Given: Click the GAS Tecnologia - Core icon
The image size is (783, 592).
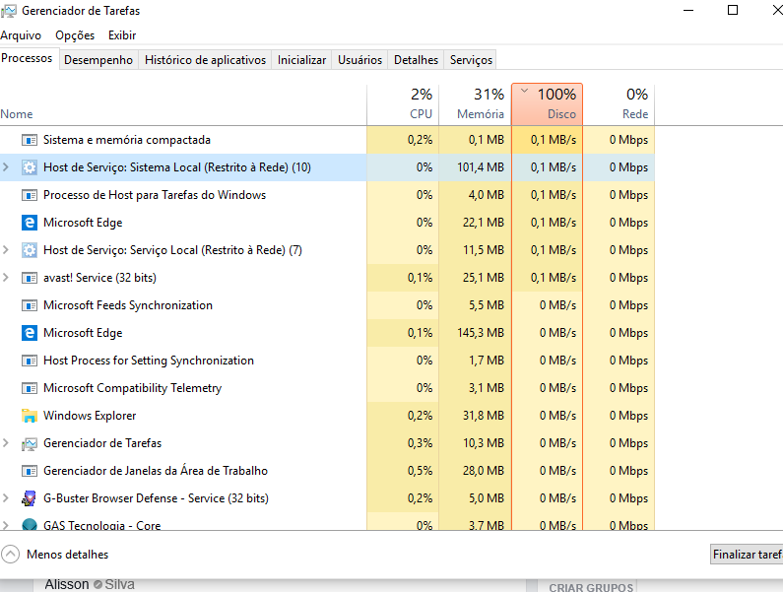Looking at the screenshot, I should coord(30,524).
